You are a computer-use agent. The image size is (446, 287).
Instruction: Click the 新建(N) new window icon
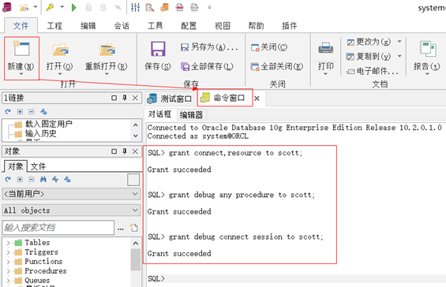pos(21,49)
